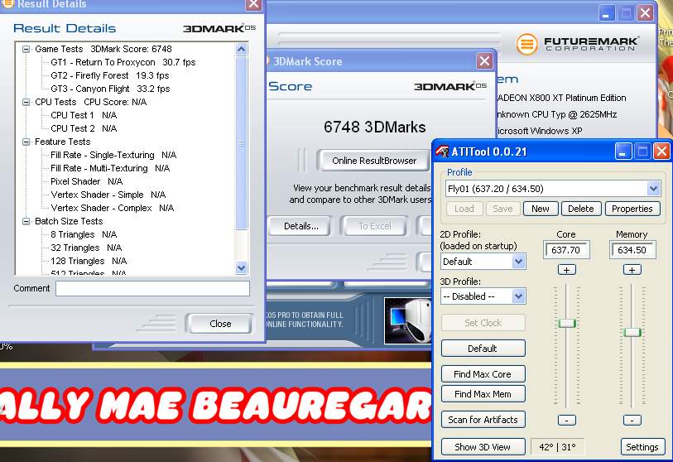Click the 6748 3DMarks score text
673x462 pixels.
[374, 128]
